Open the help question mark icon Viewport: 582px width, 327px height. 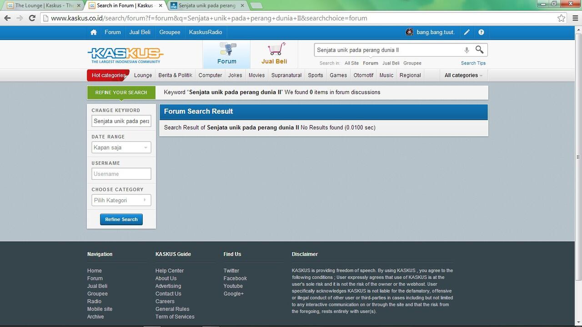click(481, 32)
